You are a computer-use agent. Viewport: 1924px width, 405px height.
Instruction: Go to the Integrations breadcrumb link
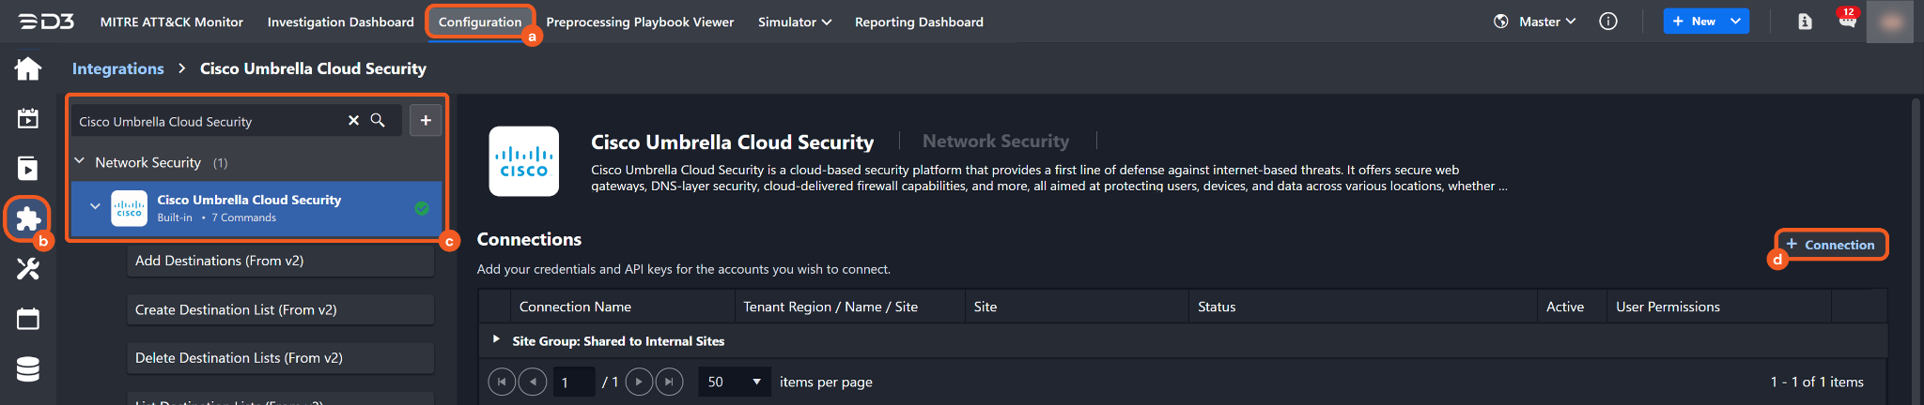[117, 68]
